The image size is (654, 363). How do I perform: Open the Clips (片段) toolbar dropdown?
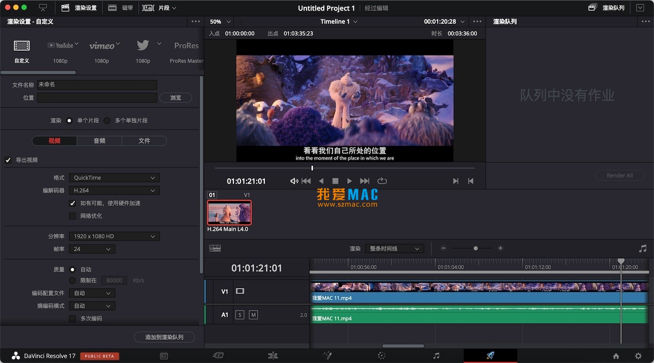pos(159,8)
